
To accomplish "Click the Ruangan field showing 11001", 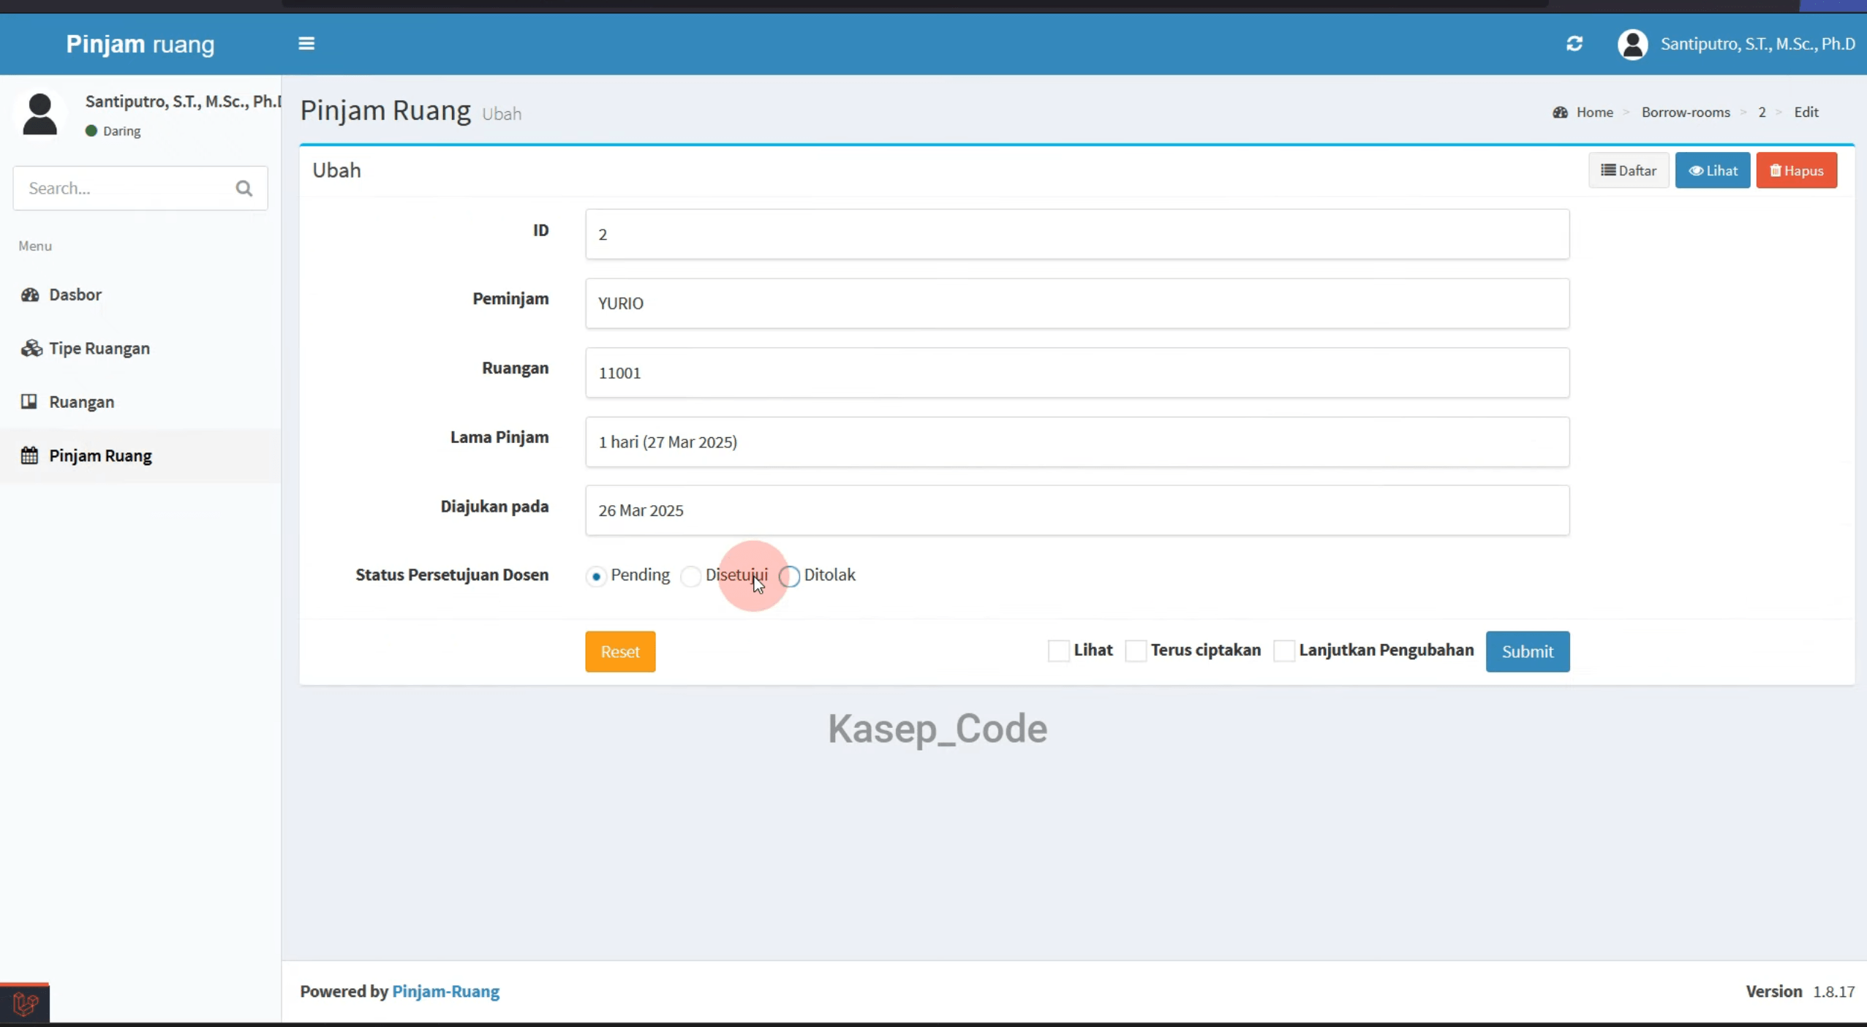I will (x=1077, y=373).
